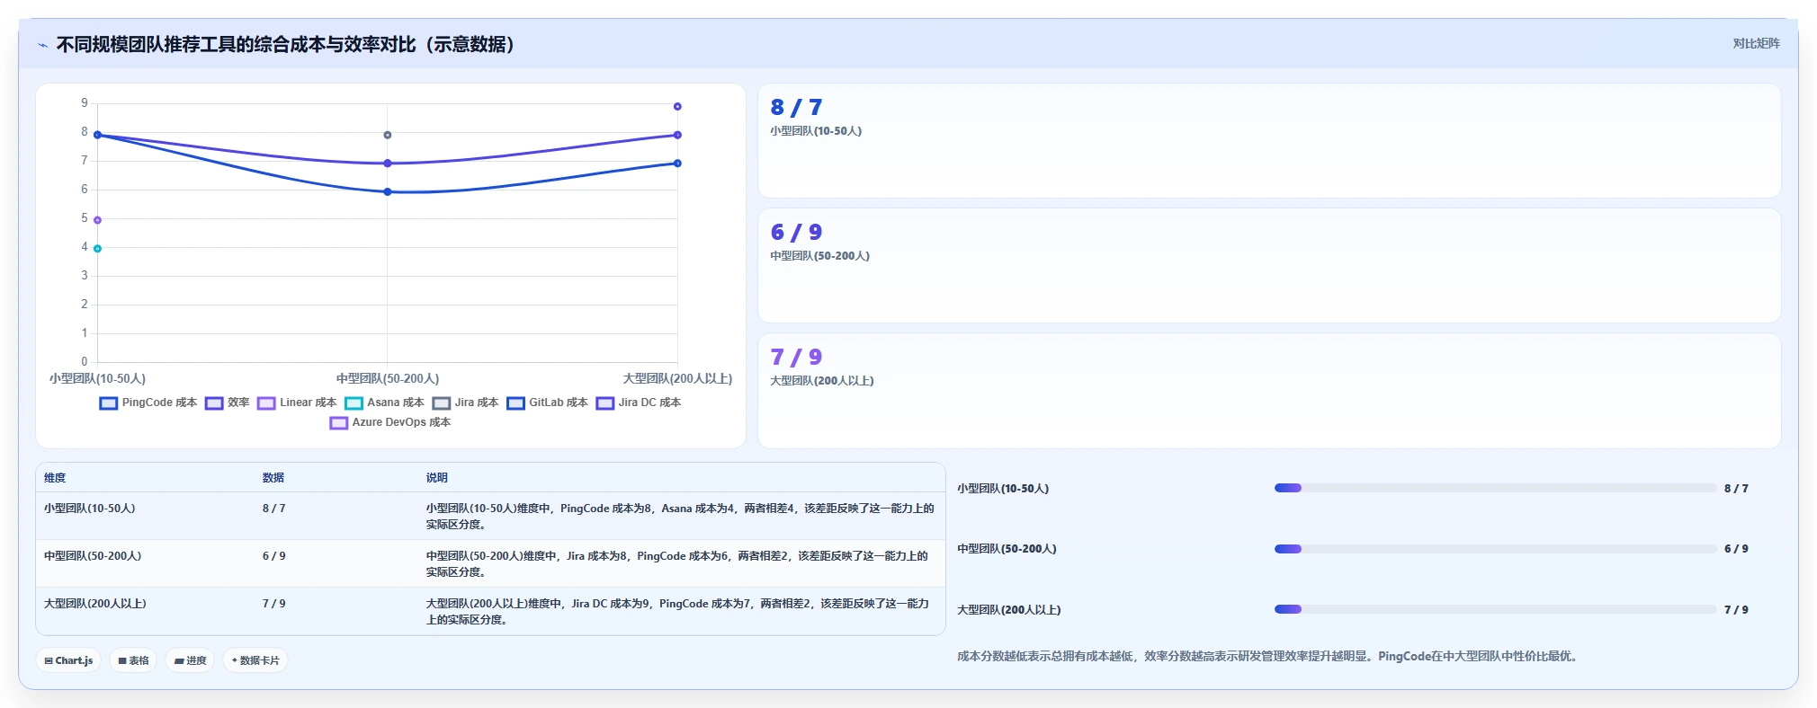Click the PingCode cost point at value 6
The width and height of the screenshot is (1817, 708).
click(388, 191)
